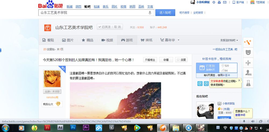Viewport: 269px width, 132px height.
Task: Open Premiere Pro from the taskbar
Action: (86, 127)
